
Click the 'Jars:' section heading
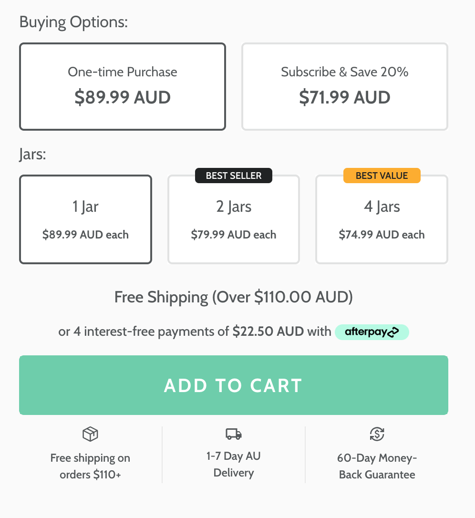(33, 155)
